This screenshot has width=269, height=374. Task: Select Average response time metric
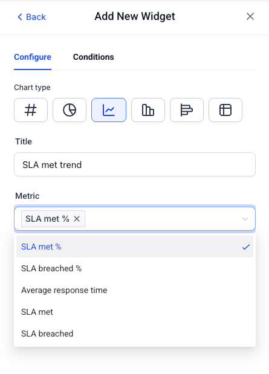coord(135,290)
